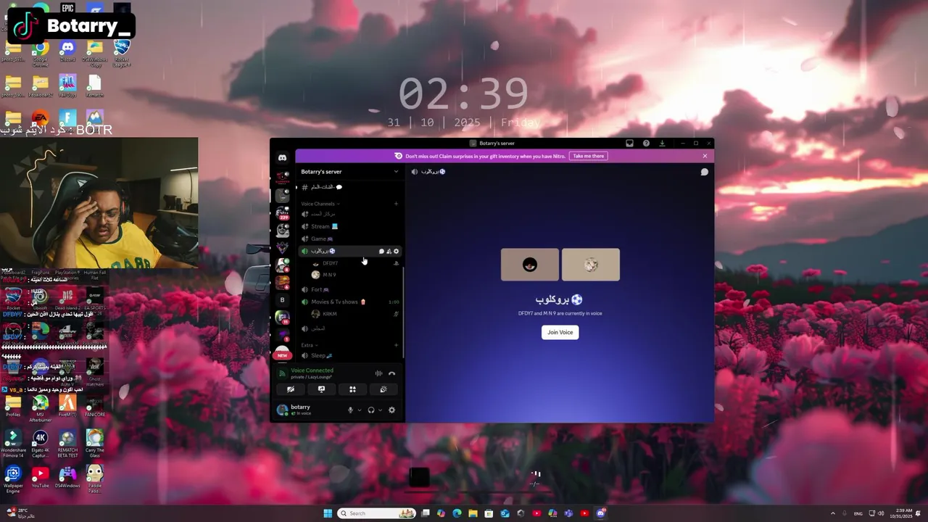
Task: Join the Fort voice channel
Action: click(x=351, y=289)
